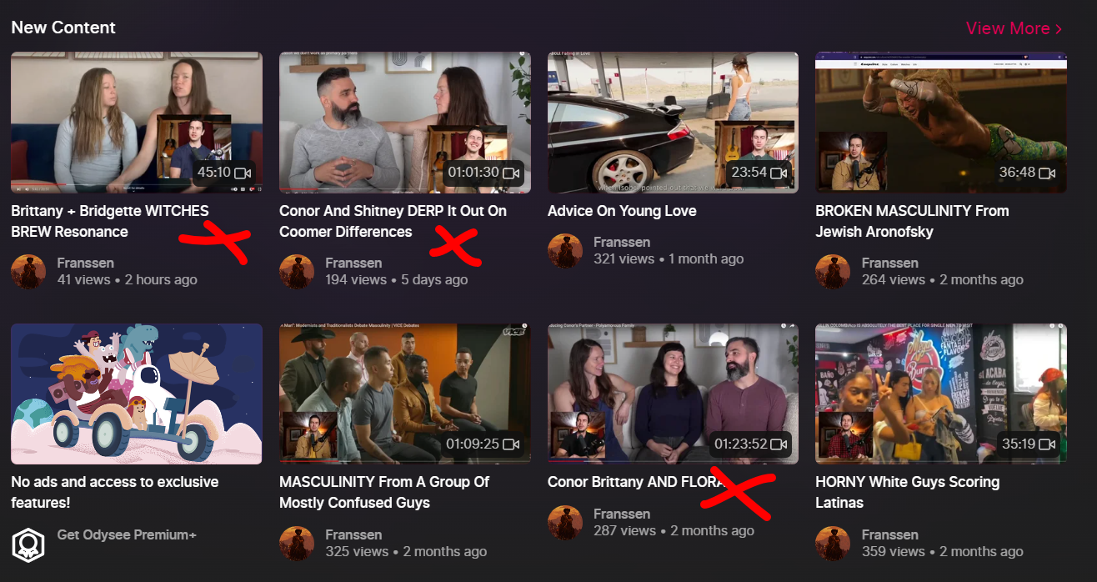Click the New Content section heading
Screen dimensions: 1097x582
(x=63, y=28)
